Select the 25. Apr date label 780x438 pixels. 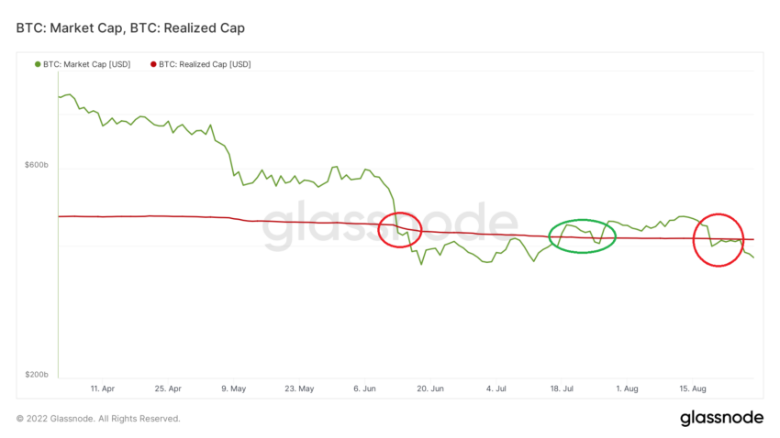click(168, 389)
